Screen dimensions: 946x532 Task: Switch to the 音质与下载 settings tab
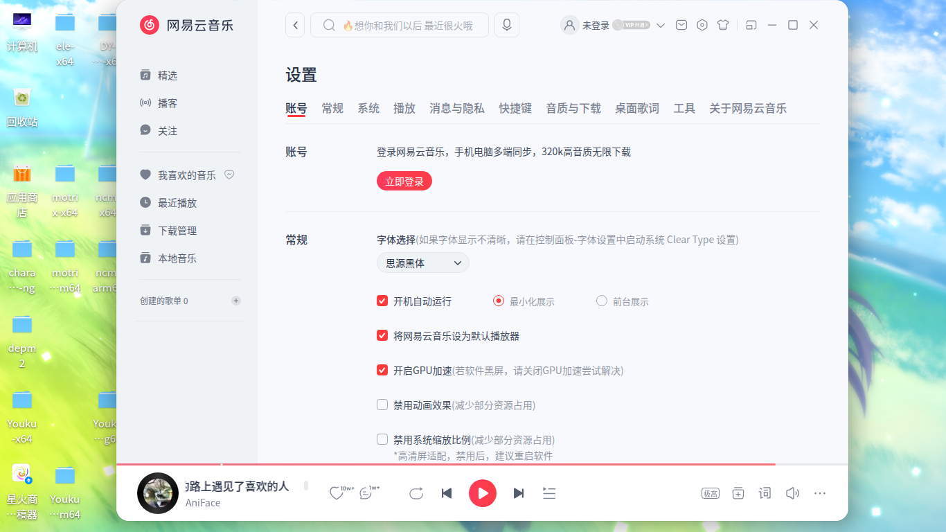(573, 108)
